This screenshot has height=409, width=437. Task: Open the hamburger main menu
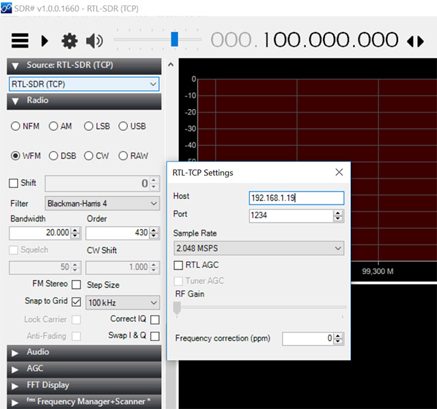(20, 41)
